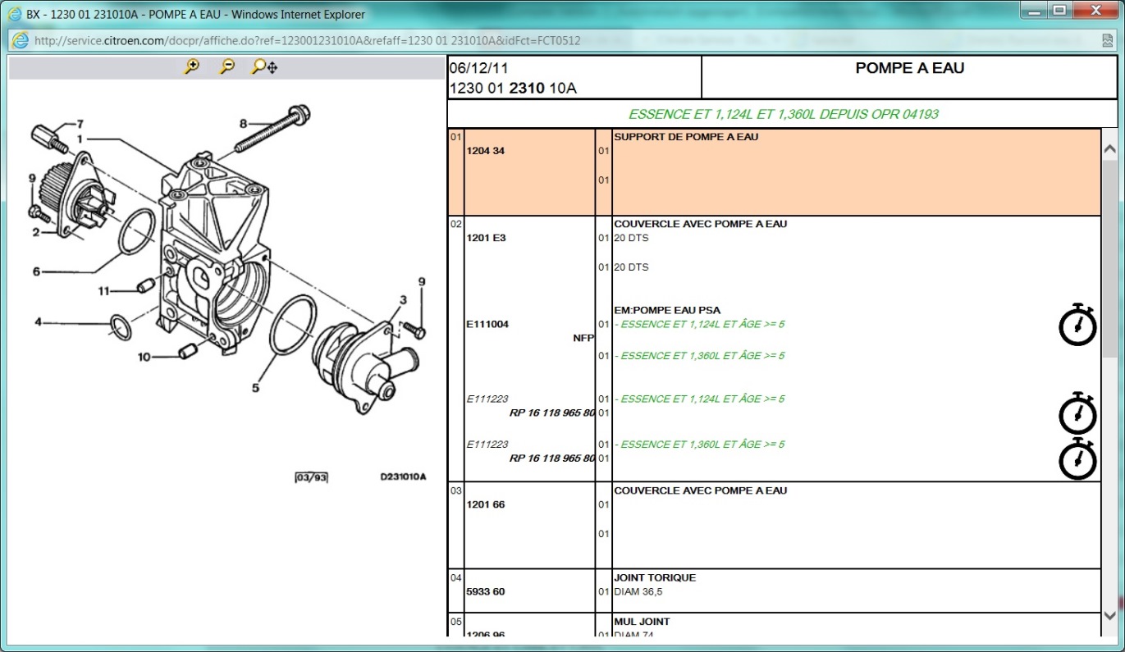The height and width of the screenshot is (652, 1125).
Task: Select part number 1201 E3
Action: [x=484, y=238]
